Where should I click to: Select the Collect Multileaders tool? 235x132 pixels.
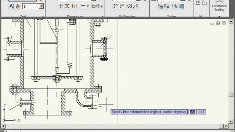point(136,6)
